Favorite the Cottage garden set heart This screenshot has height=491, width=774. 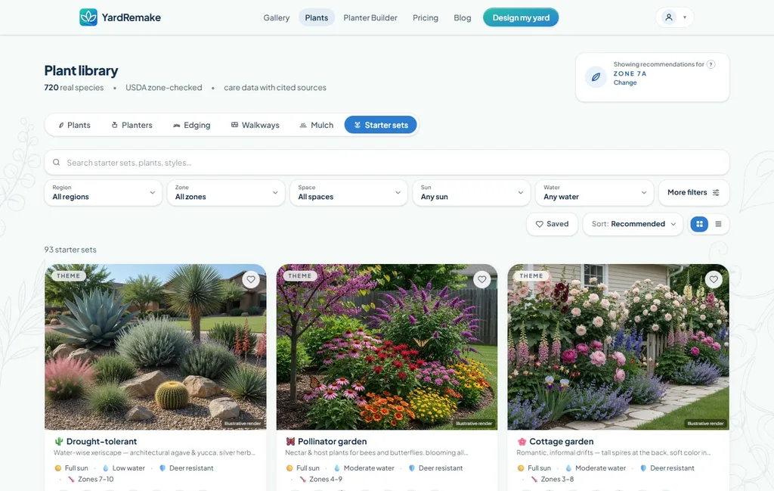click(714, 280)
